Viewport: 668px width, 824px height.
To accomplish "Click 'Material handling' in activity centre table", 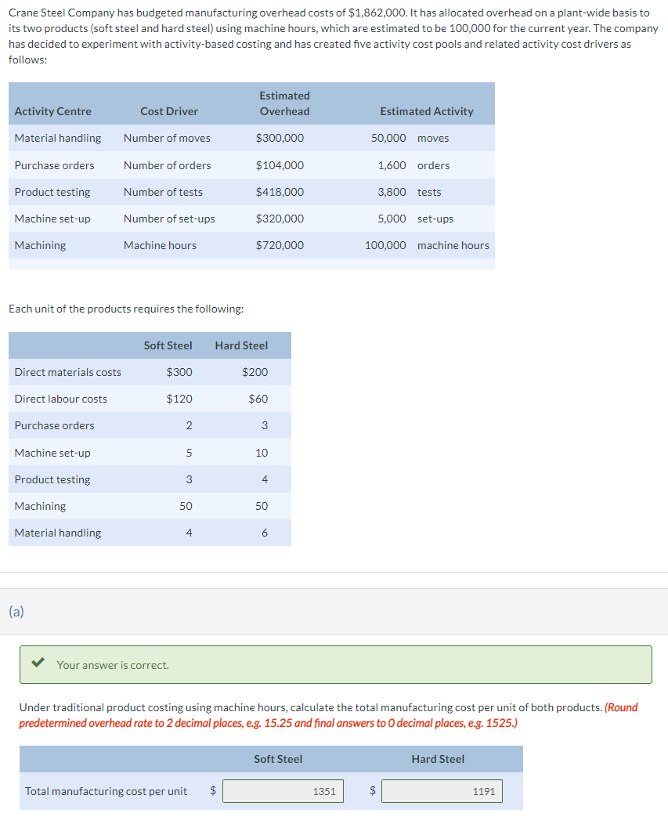I will click(x=58, y=138).
